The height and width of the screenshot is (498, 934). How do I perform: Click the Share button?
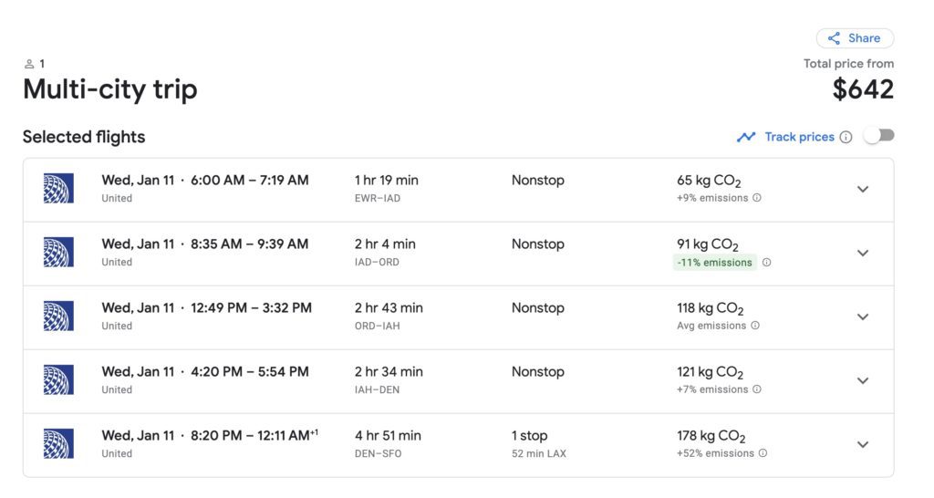point(855,38)
